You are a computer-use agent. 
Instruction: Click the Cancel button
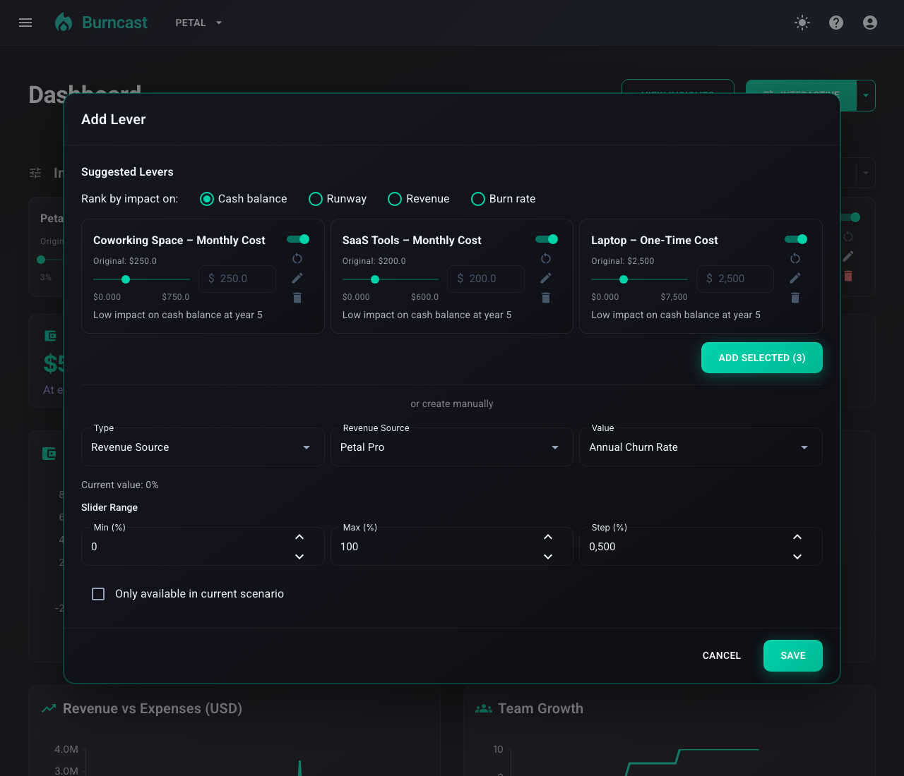722,655
